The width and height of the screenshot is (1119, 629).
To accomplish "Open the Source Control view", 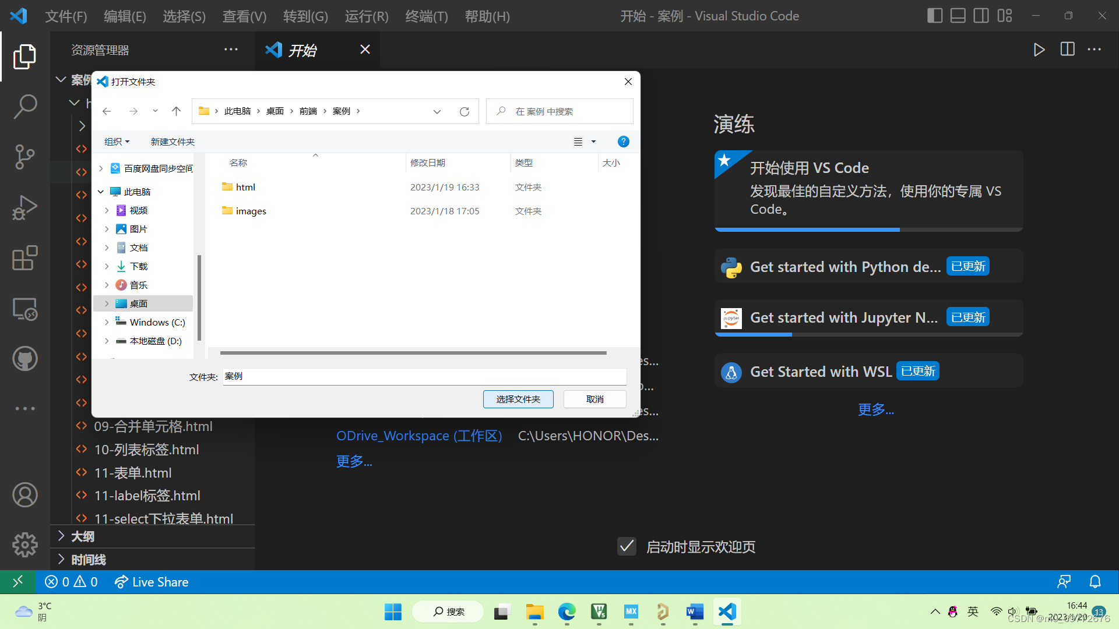I will (24, 157).
